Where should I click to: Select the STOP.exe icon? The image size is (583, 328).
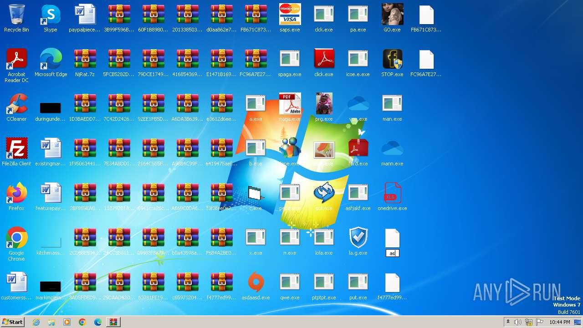point(392,63)
